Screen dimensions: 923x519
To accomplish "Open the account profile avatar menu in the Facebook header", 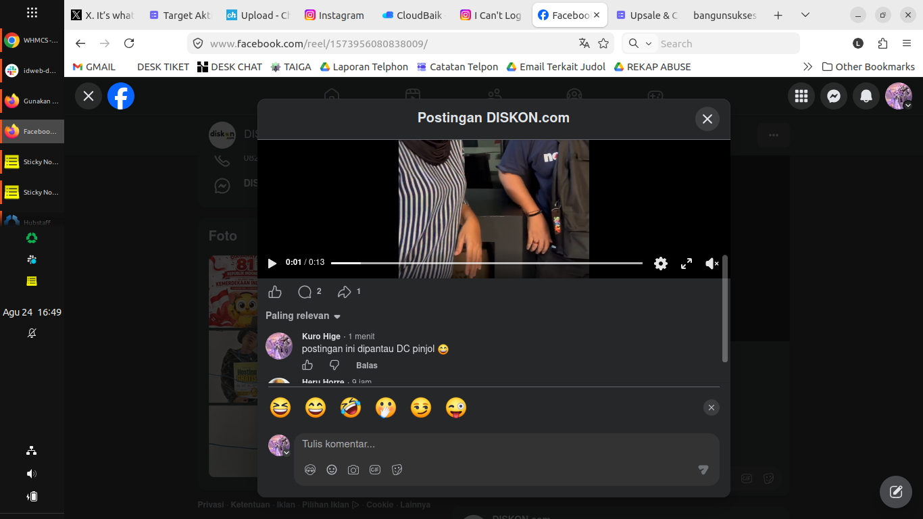I will 899,96.
